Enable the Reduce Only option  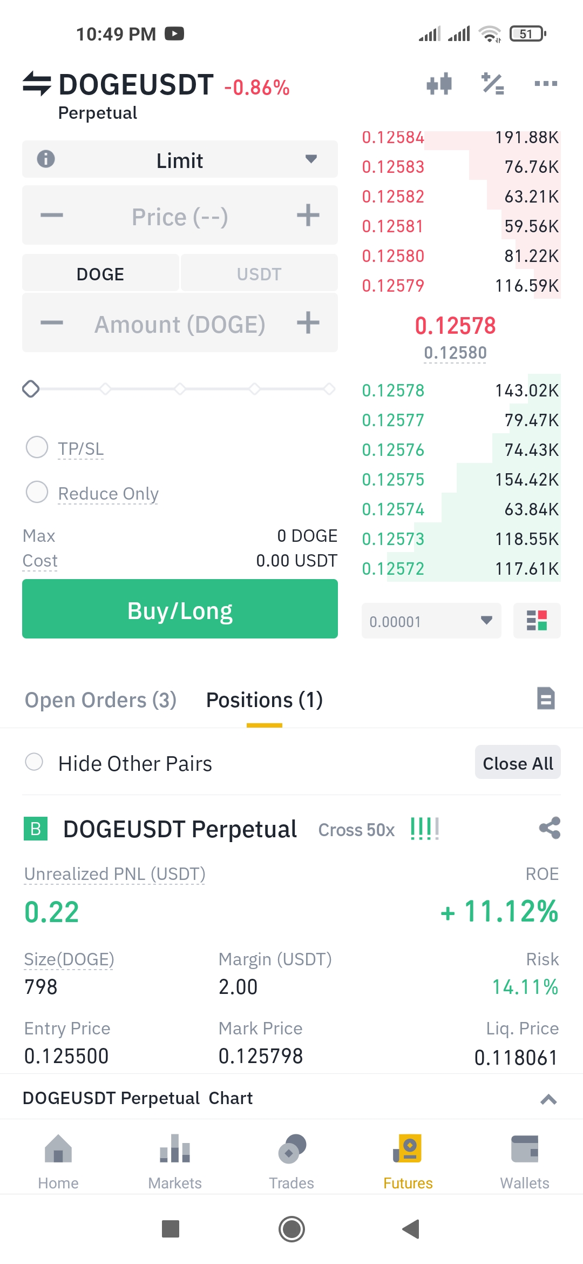[37, 492]
